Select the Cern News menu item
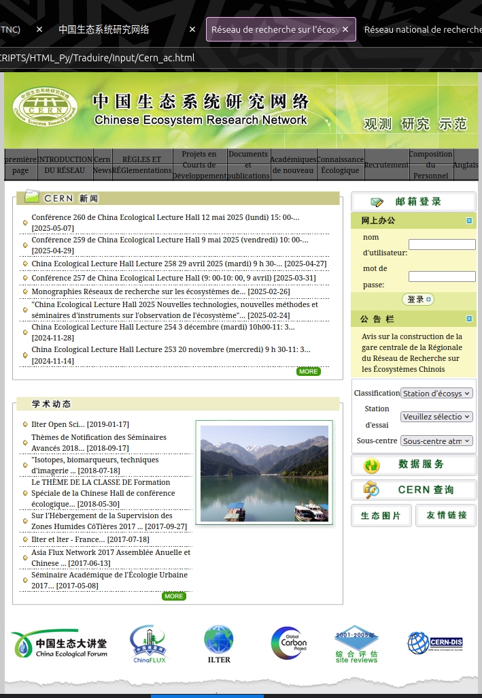 (102, 165)
